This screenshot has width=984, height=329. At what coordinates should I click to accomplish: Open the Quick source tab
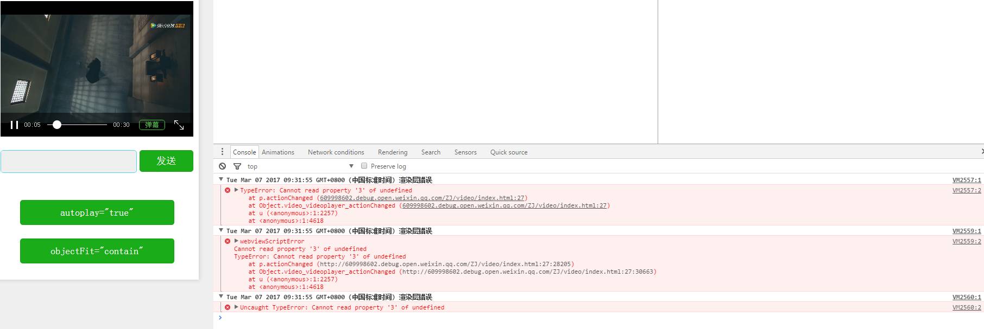509,152
